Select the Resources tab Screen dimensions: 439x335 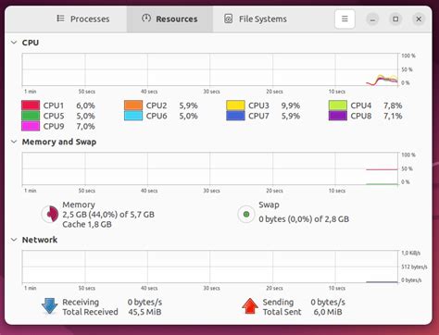pyautogui.click(x=169, y=19)
